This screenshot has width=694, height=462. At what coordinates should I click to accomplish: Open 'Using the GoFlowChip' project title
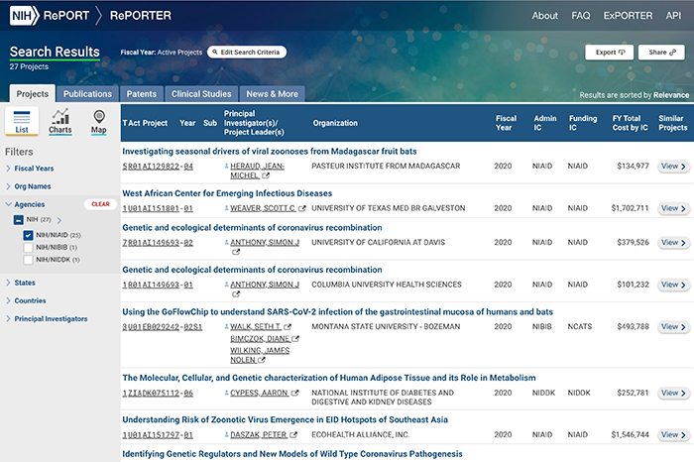pos(338,312)
